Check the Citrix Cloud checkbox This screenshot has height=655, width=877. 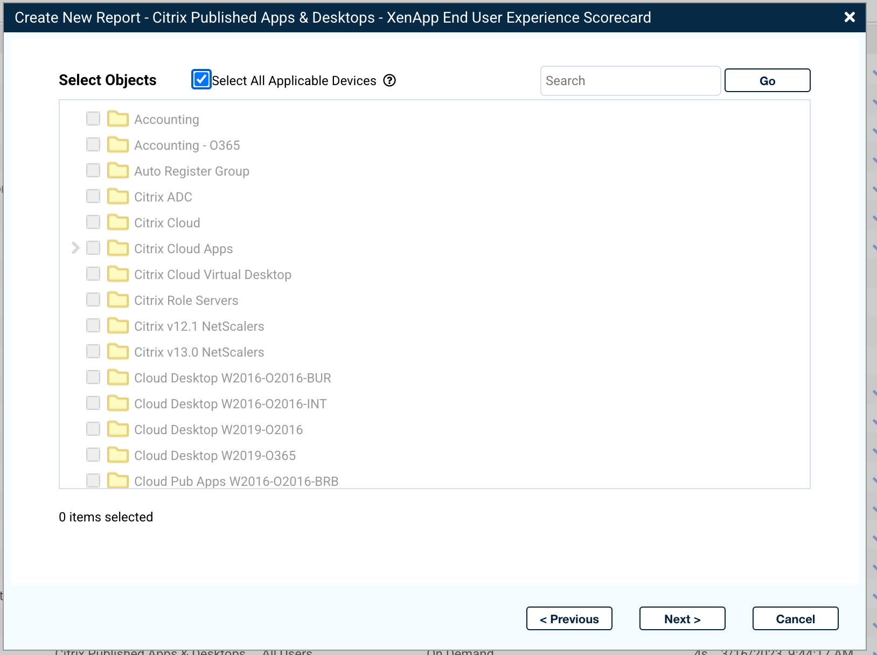93,222
